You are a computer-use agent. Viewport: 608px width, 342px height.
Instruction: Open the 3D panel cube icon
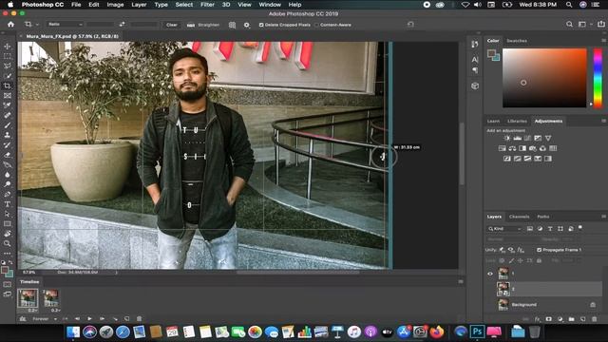[x=475, y=86]
